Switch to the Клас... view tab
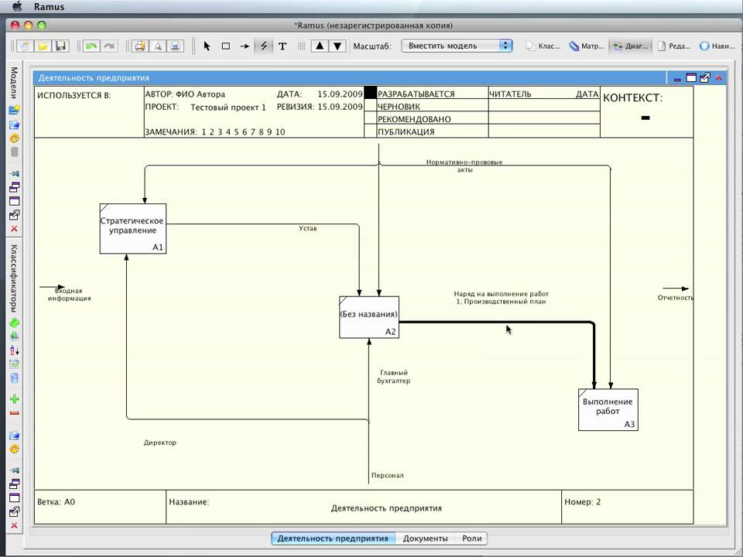Viewport: 743px width, 557px height. pyautogui.click(x=543, y=46)
